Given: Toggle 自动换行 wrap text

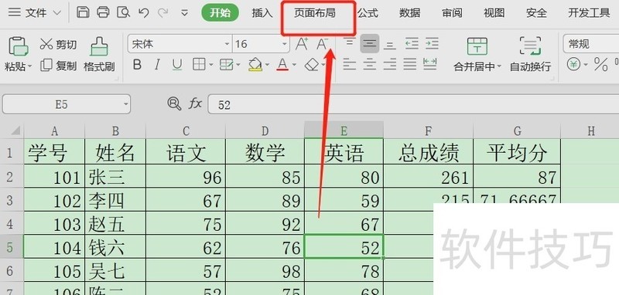Looking at the screenshot, I should [x=530, y=54].
